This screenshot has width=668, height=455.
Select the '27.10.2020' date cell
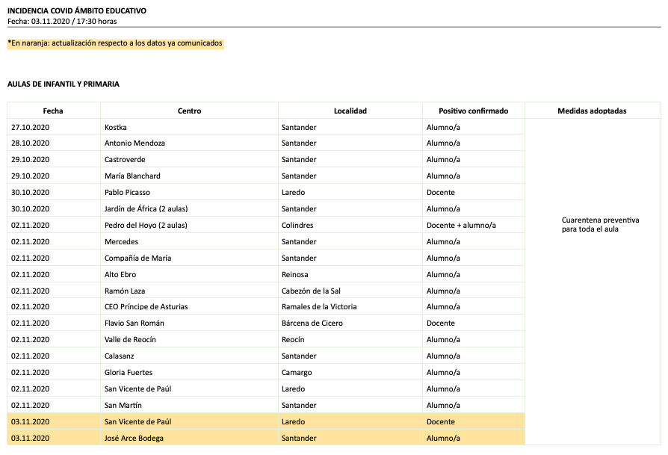pos(30,127)
